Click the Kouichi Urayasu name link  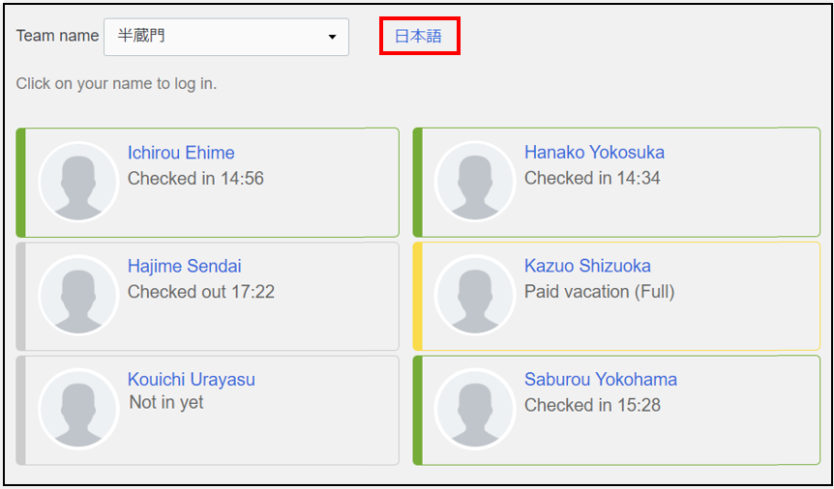[192, 380]
